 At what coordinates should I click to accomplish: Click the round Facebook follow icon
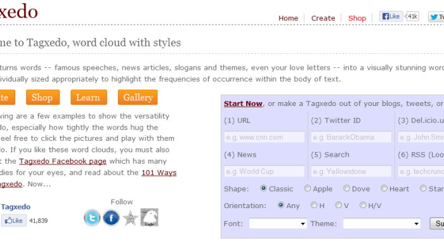111,218
